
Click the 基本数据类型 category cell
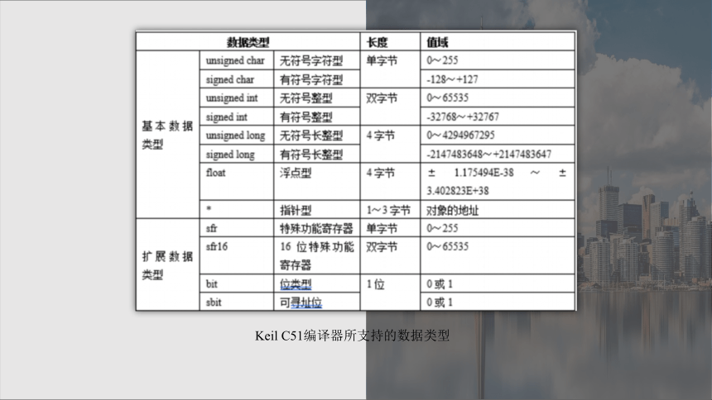pyautogui.click(x=167, y=135)
